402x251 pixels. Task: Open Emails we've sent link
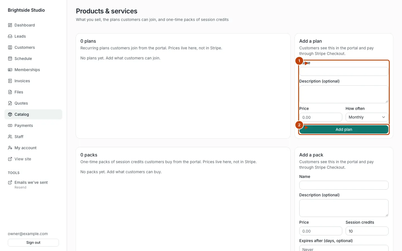coord(33,185)
